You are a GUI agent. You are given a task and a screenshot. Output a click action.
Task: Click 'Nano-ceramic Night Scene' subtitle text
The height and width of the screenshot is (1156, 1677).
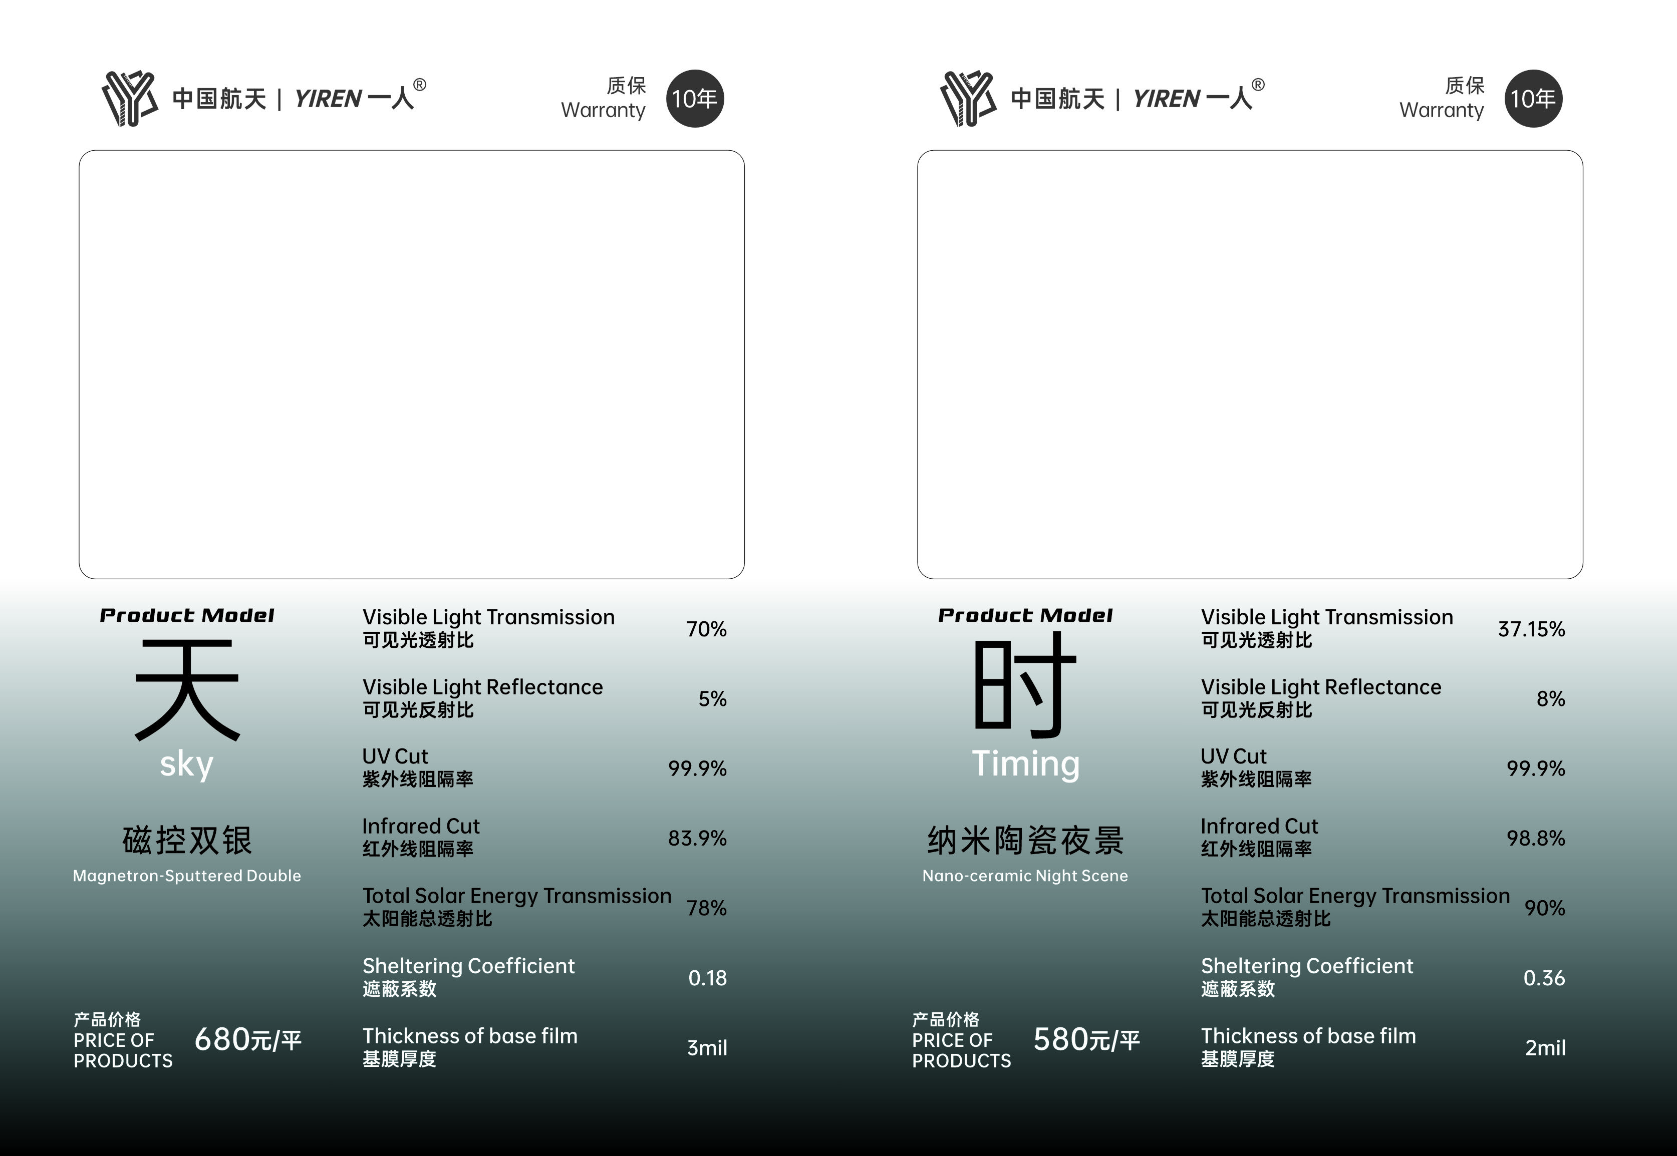[x=1025, y=876]
